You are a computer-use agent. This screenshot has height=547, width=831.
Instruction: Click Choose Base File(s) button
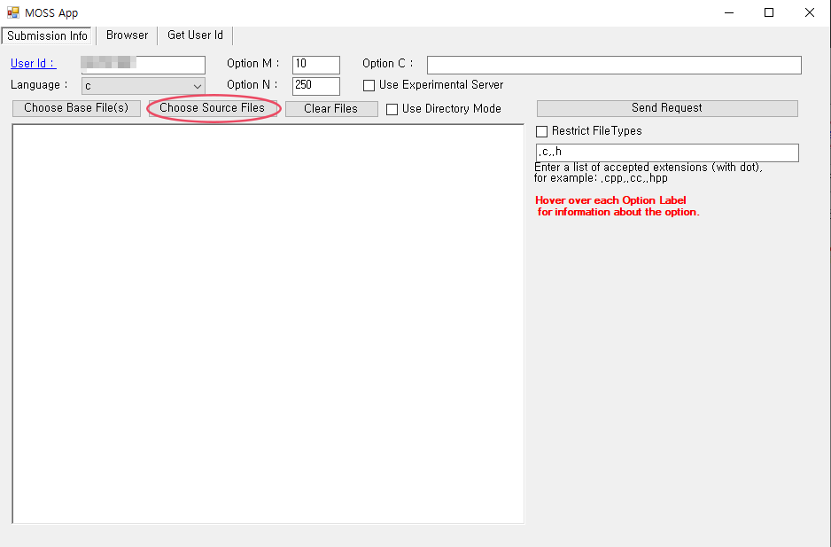[76, 107]
